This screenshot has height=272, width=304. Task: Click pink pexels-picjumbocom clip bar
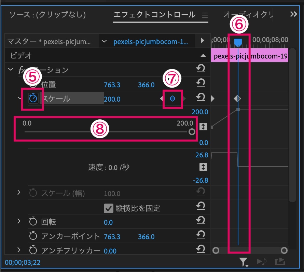250,55
